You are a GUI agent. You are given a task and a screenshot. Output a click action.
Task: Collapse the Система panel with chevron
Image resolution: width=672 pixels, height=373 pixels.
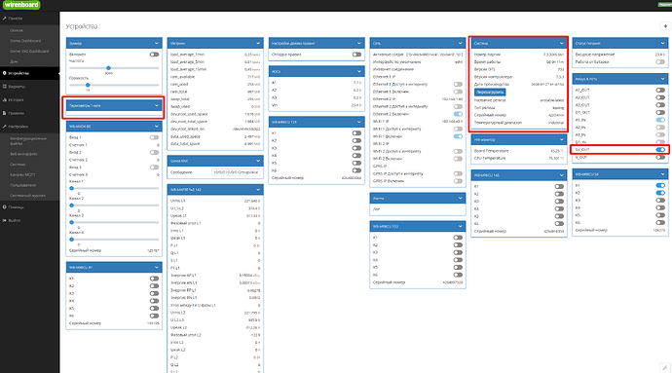(x=561, y=43)
